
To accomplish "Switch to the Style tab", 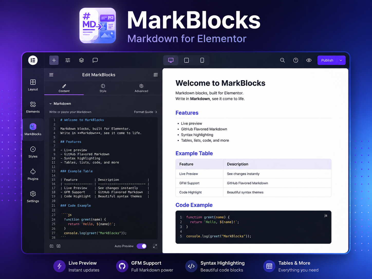I will (103, 88).
